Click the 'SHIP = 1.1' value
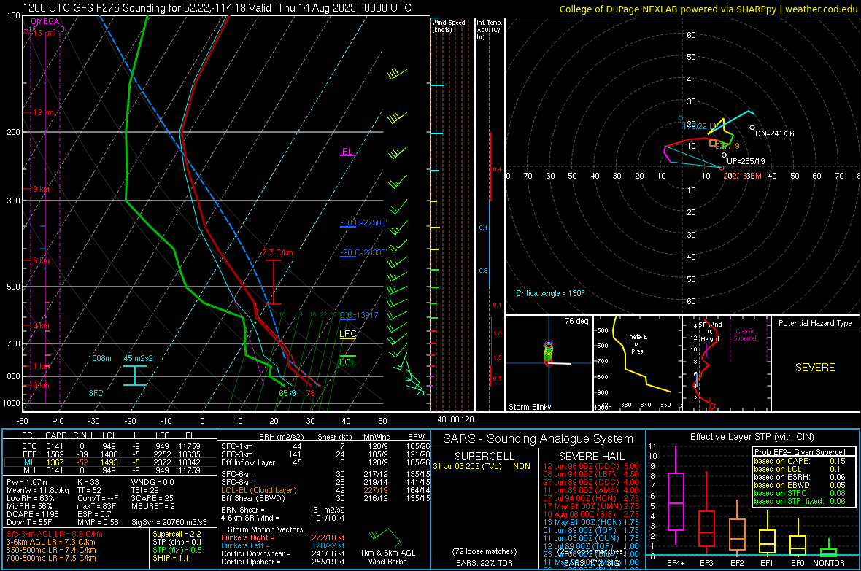 pos(170,558)
